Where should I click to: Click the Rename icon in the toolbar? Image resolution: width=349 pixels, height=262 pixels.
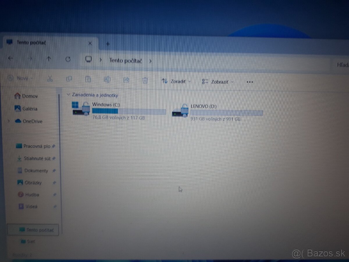tap(107, 80)
